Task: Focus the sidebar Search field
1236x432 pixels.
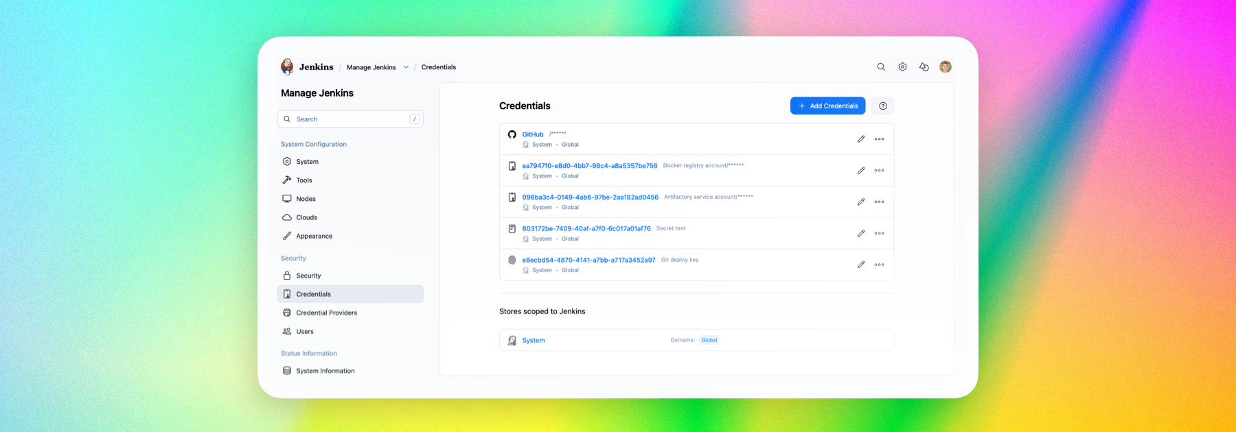Action: (350, 119)
